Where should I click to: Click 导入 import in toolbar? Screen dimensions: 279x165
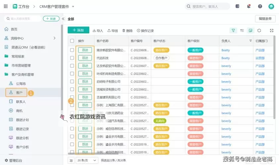[x=98, y=31]
